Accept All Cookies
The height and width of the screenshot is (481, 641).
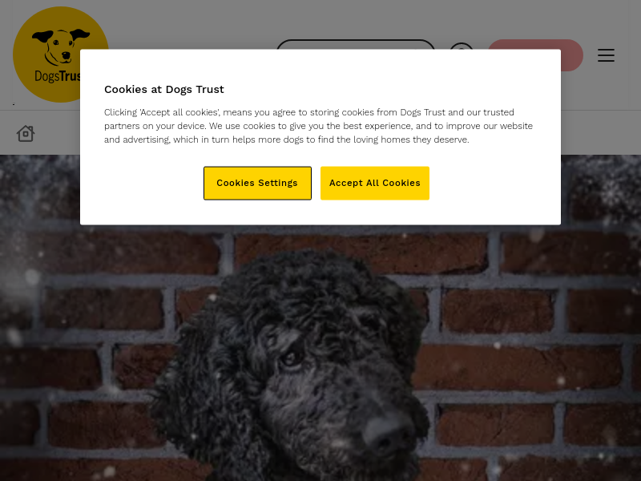375,184
